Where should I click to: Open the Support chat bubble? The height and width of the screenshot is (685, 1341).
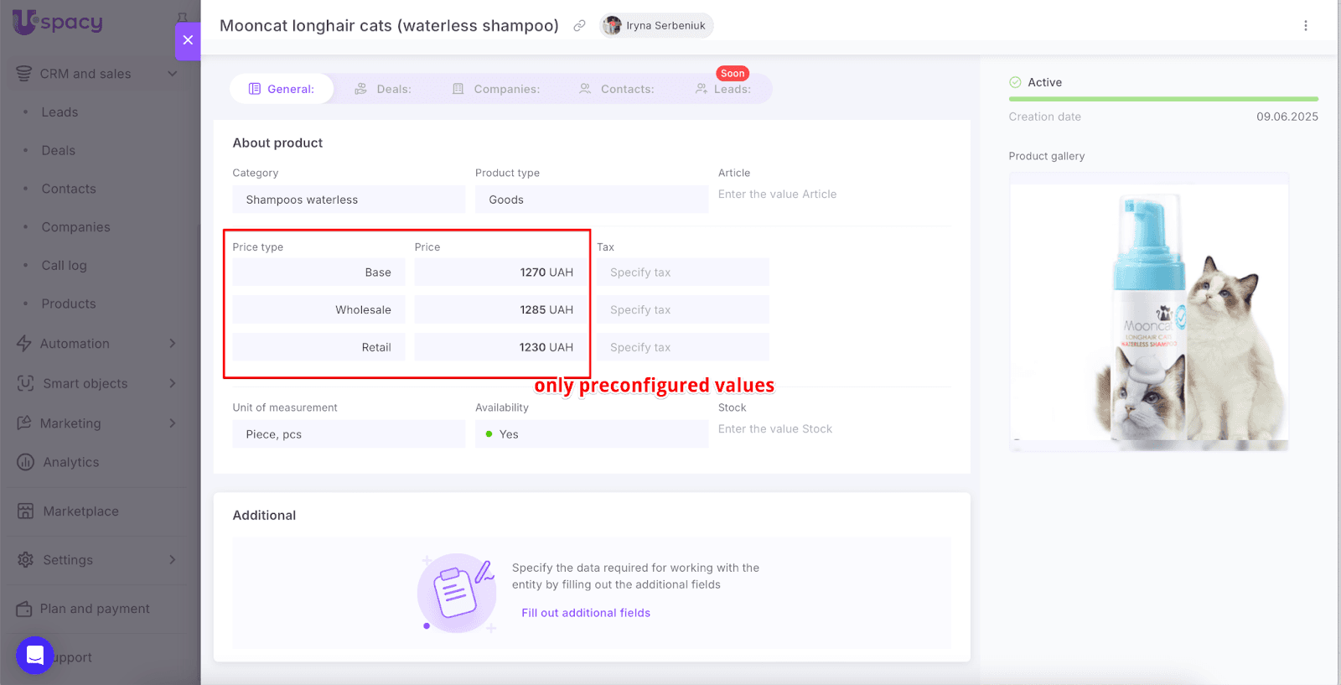pos(35,656)
